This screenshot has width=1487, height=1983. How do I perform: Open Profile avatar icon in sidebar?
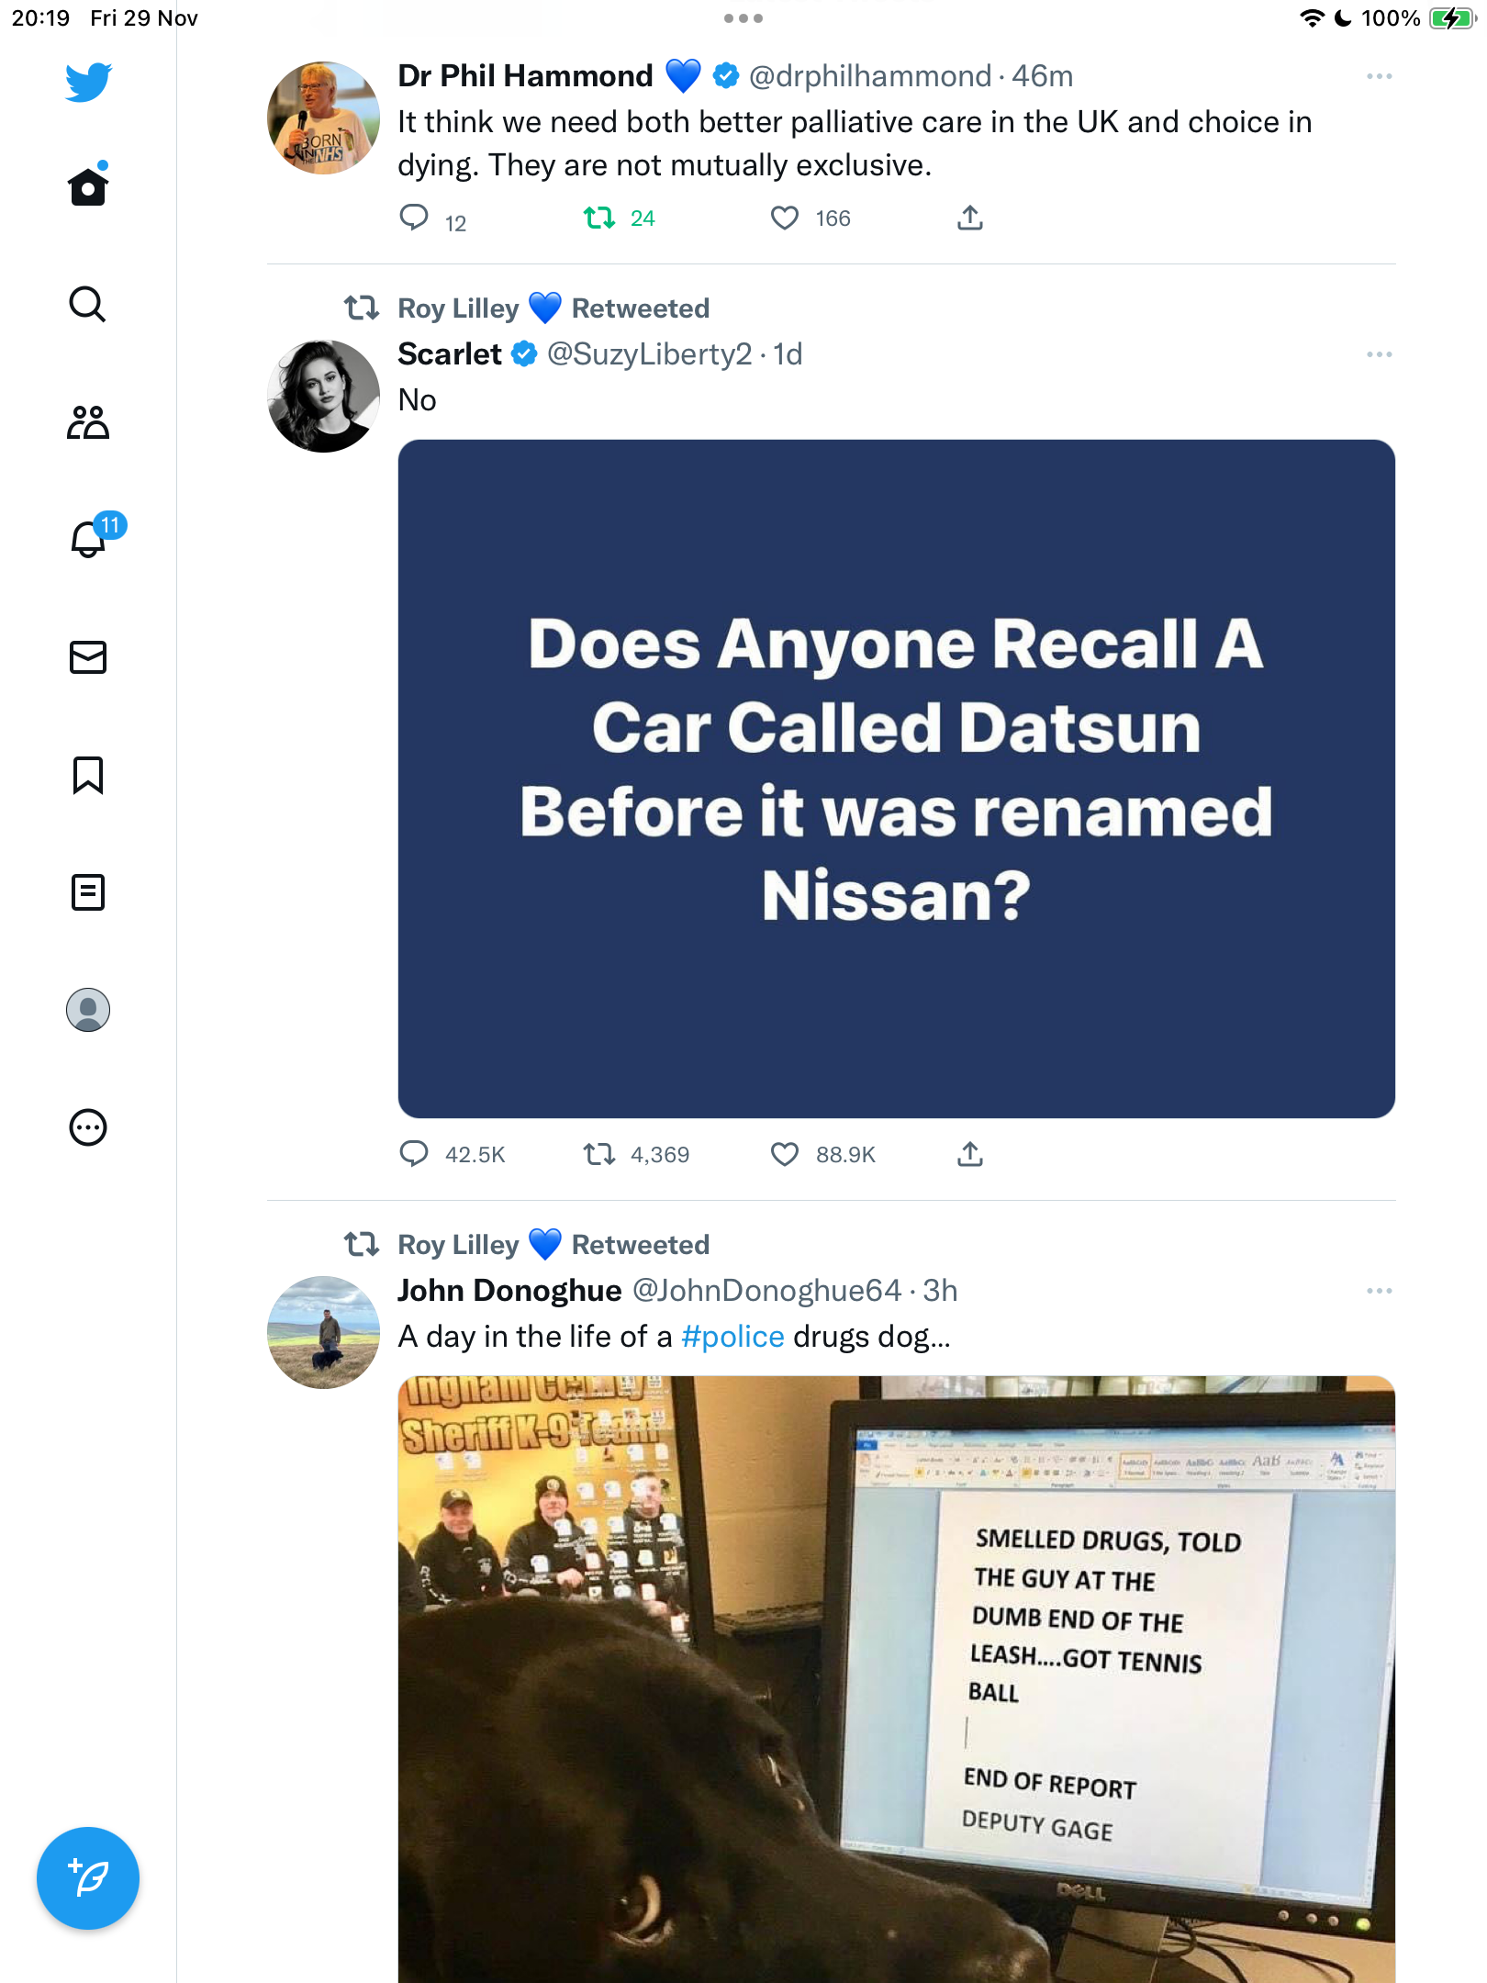coord(88,1010)
